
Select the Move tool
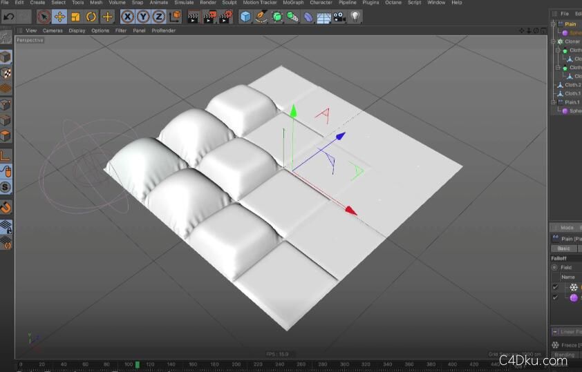[60, 16]
